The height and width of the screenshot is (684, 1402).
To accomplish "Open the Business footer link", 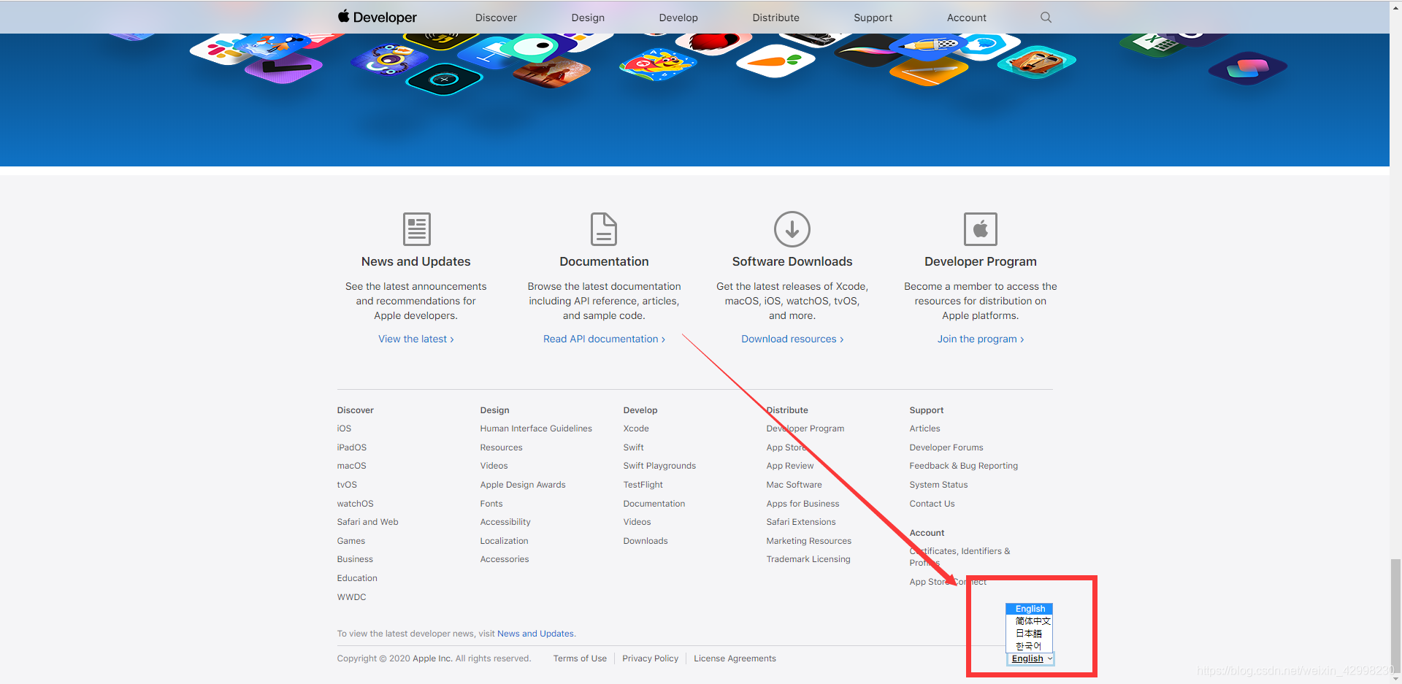I will coord(355,559).
